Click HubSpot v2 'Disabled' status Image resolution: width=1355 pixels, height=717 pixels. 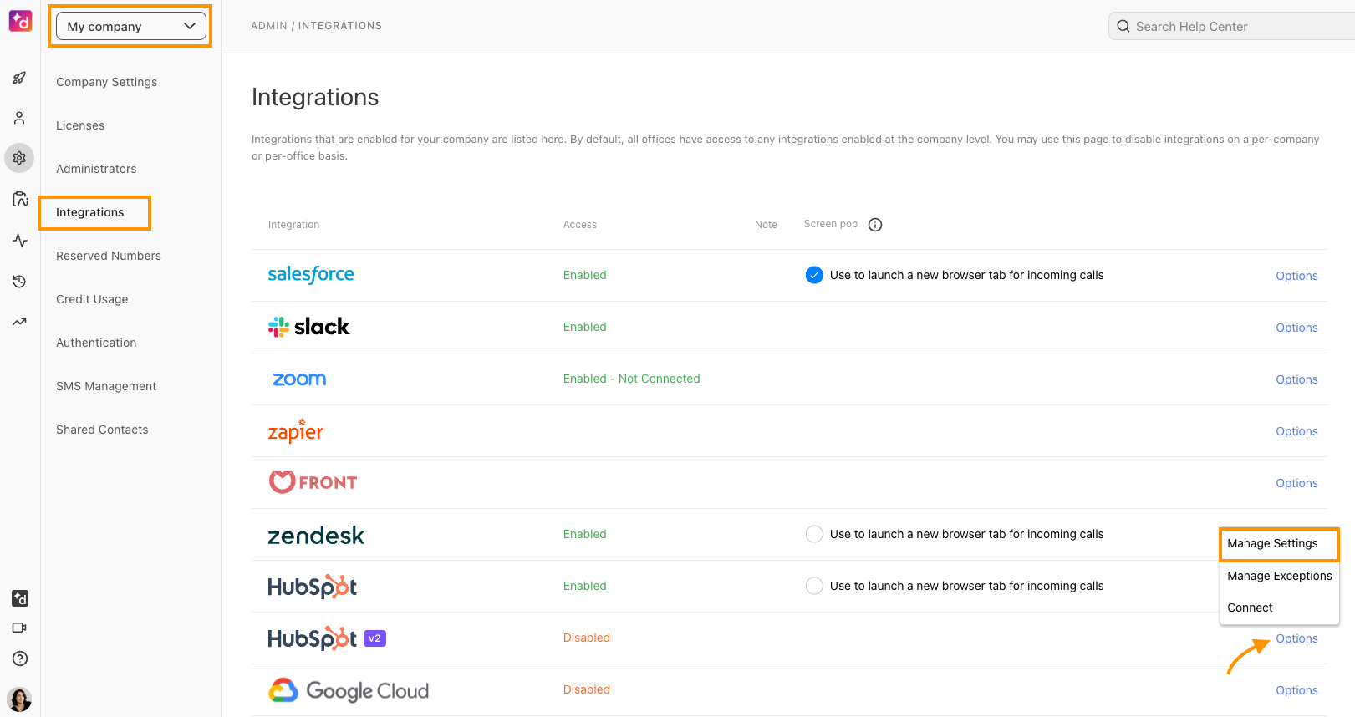(x=587, y=638)
